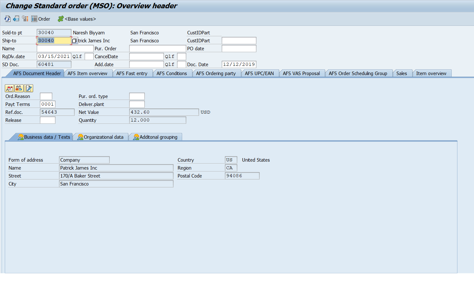
Task: Click the refresh document icon in toolbar
Action: [x=7, y=19]
